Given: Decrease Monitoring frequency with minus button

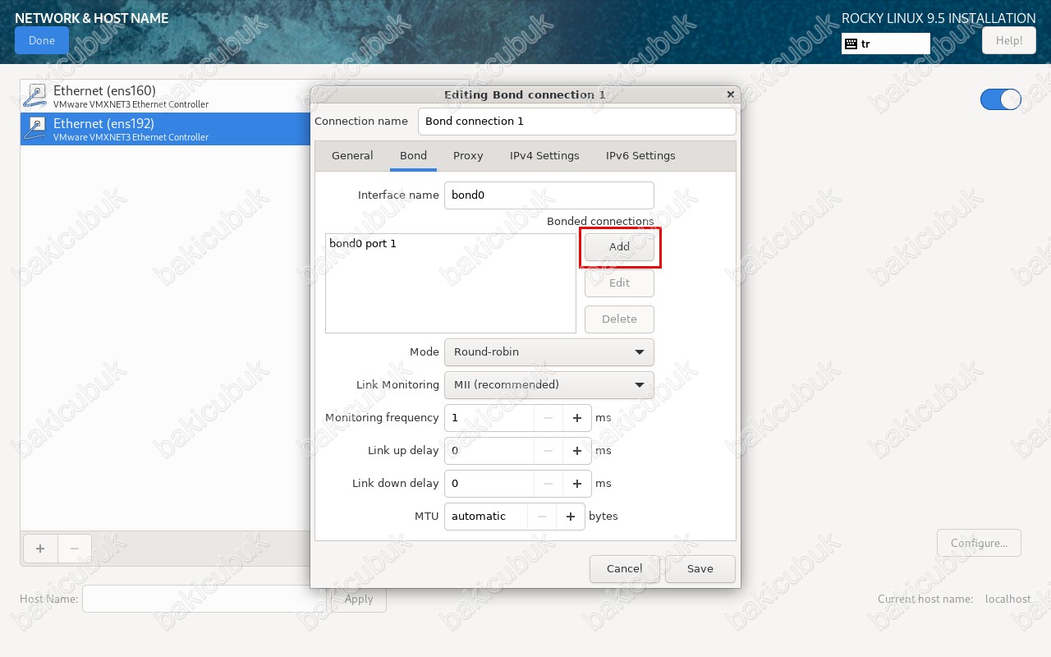Looking at the screenshot, I should click(548, 418).
